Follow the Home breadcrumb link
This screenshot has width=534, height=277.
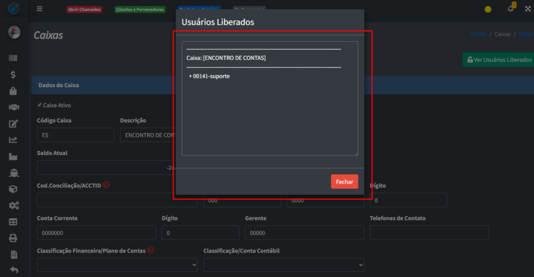point(478,34)
